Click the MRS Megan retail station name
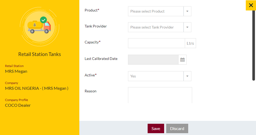The width and height of the screenshot is (256, 135). (x=16, y=71)
